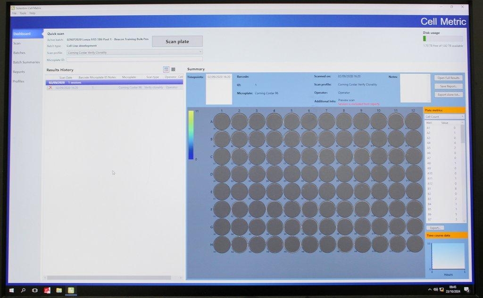Open the File menu
Screen dimensions: 483x298
click(x=15, y=13)
